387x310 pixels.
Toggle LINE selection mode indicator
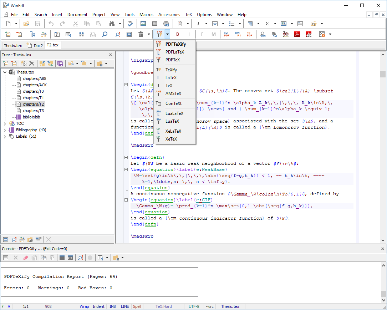tap(125, 306)
